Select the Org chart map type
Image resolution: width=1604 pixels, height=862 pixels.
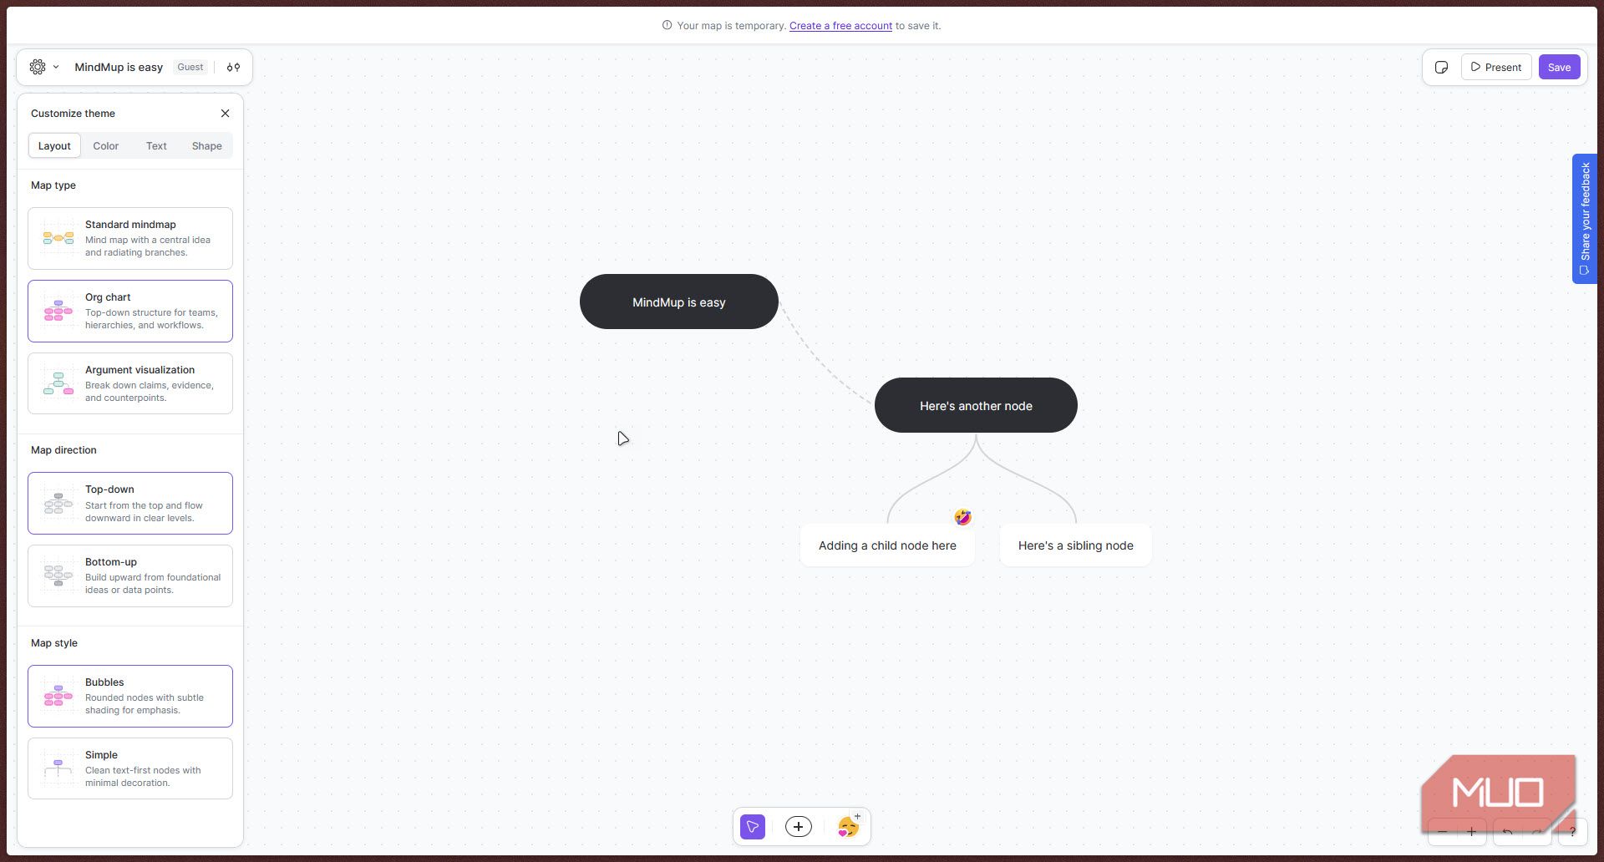(130, 311)
